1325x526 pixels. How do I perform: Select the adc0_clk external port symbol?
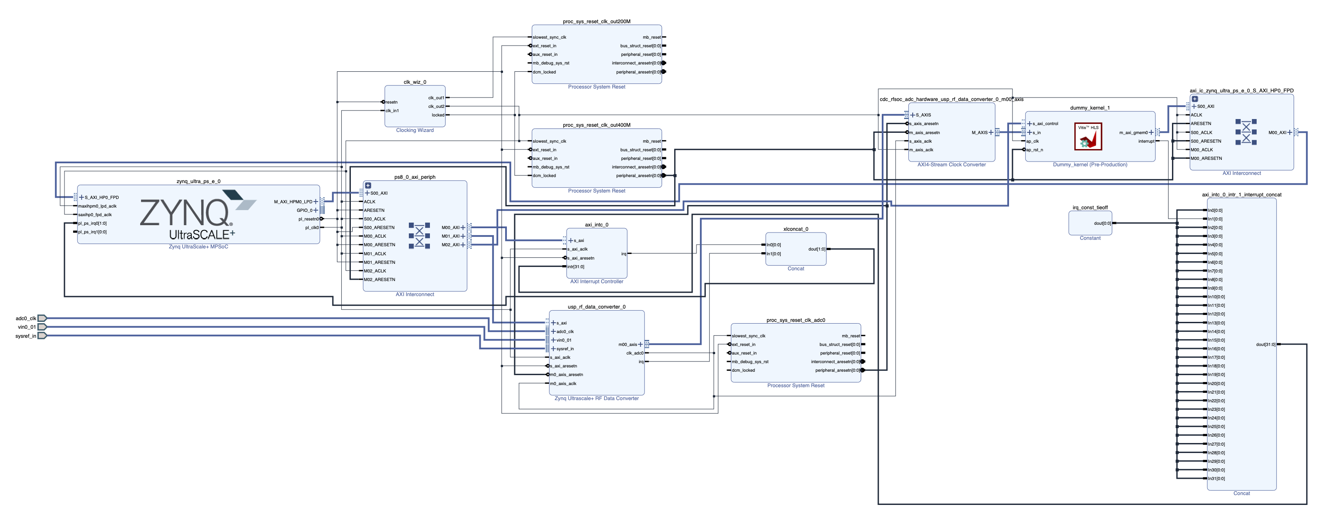click(x=42, y=318)
